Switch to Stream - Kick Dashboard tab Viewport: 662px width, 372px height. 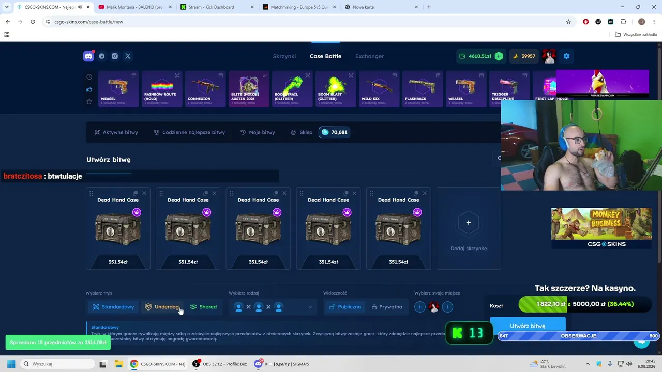pos(217,7)
